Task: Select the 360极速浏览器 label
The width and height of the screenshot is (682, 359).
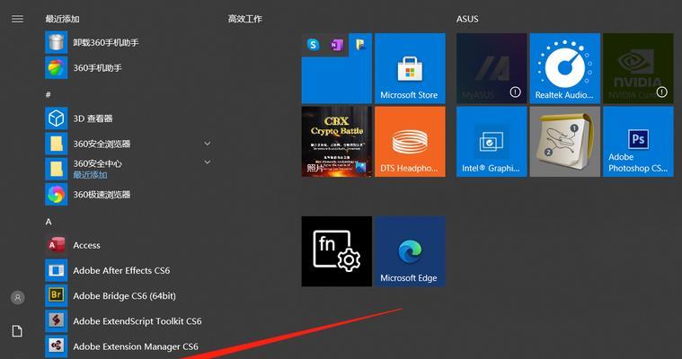Action: (102, 194)
